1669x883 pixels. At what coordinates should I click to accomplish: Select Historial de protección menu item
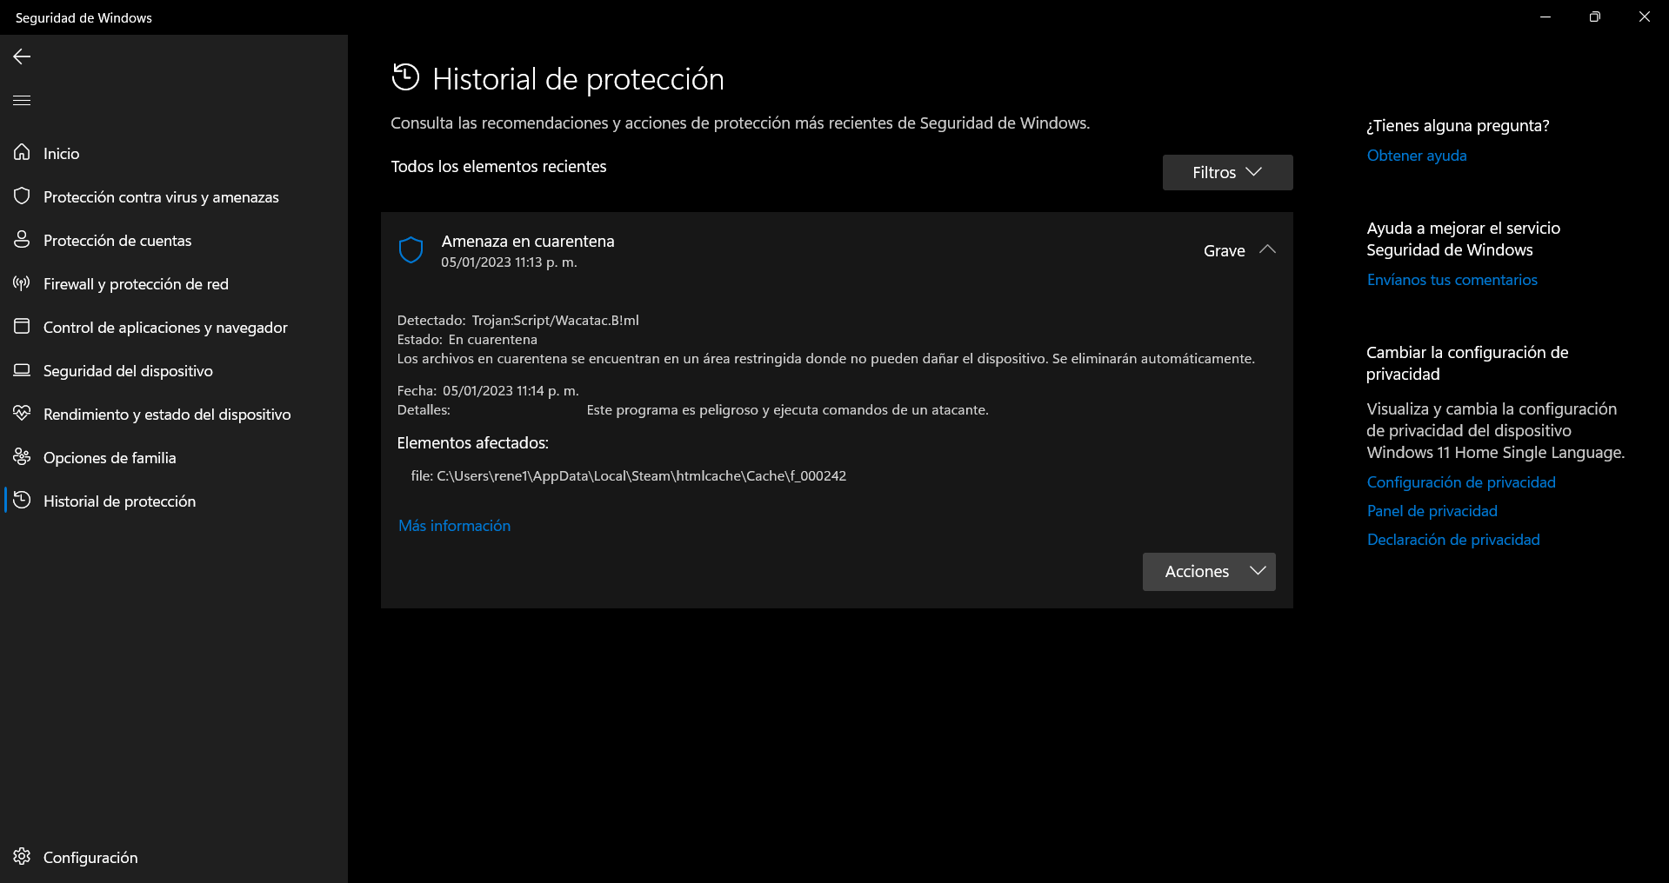click(119, 501)
